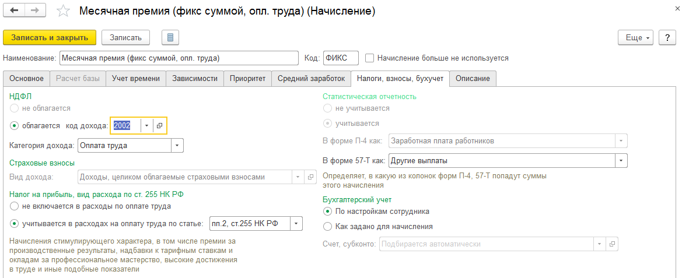The width and height of the screenshot is (682, 278).
Task: Expand 'В форме 57-Т как' dropdown
Action: coord(621,161)
